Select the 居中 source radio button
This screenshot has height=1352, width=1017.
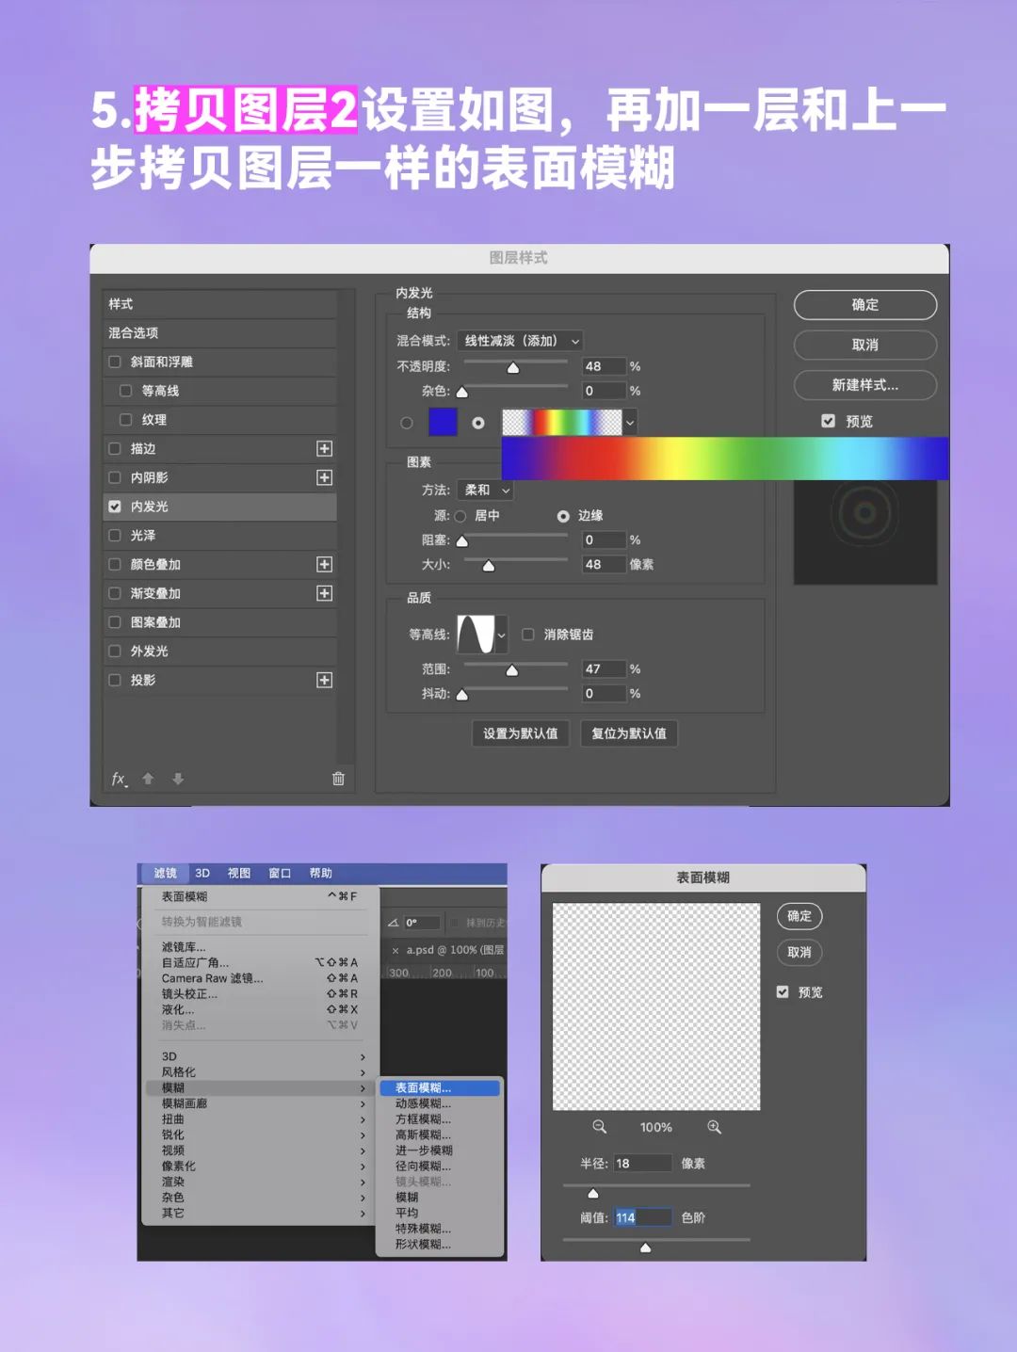460,516
